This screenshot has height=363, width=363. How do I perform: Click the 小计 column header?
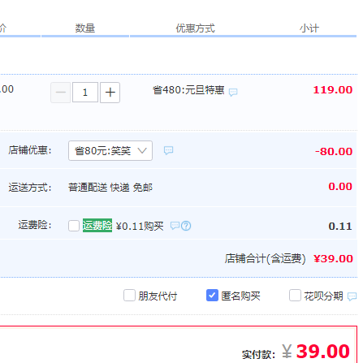pyautogui.click(x=309, y=28)
